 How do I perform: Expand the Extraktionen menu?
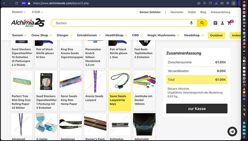click(x=89, y=35)
